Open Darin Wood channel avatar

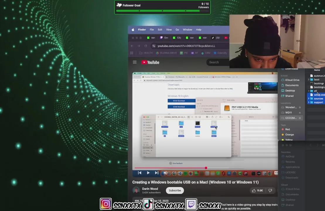[x=136, y=190]
